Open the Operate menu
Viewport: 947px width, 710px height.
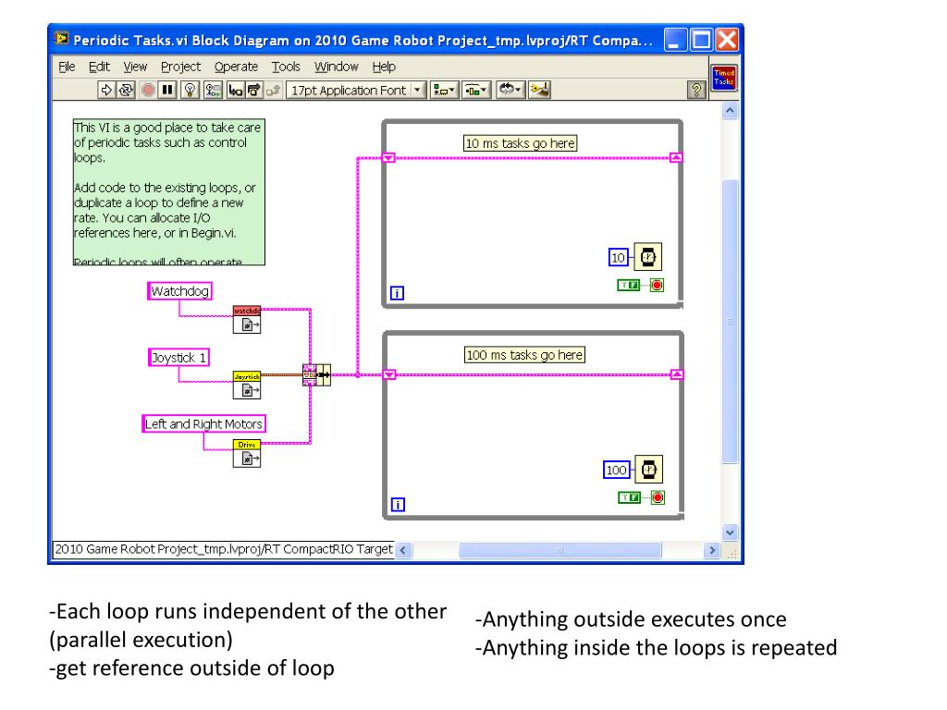pyautogui.click(x=236, y=67)
